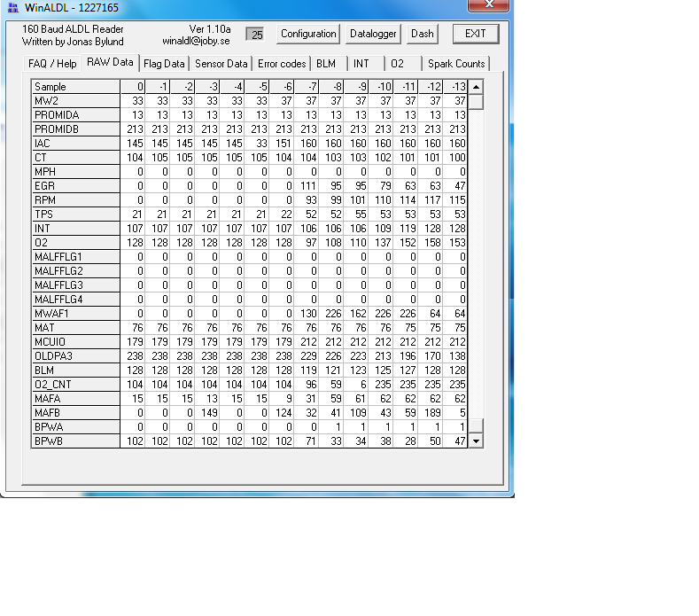Open the Configuration dialog
Viewport: 699px width, 616px height.
(x=308, y=34)
